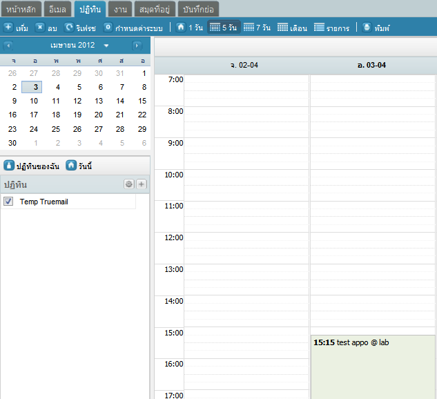
Task: Open the งาน tab
Action: pos(120,9)
